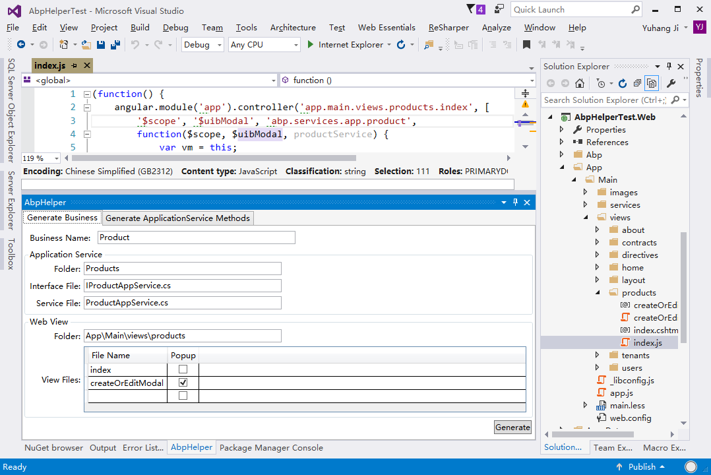Image resolution: width=711 pixels, height=475 pixels.
Task: Open the Architecture menu
Action: click(293, 28)
